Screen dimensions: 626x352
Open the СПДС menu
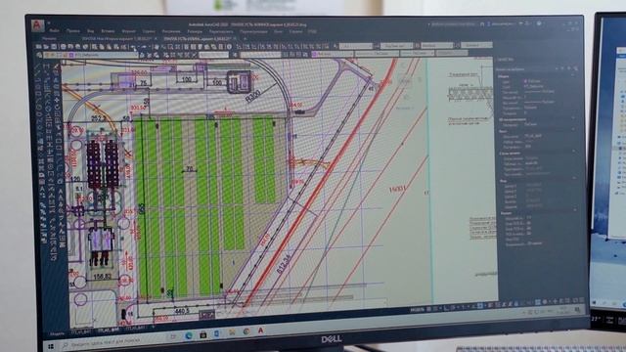312,31
